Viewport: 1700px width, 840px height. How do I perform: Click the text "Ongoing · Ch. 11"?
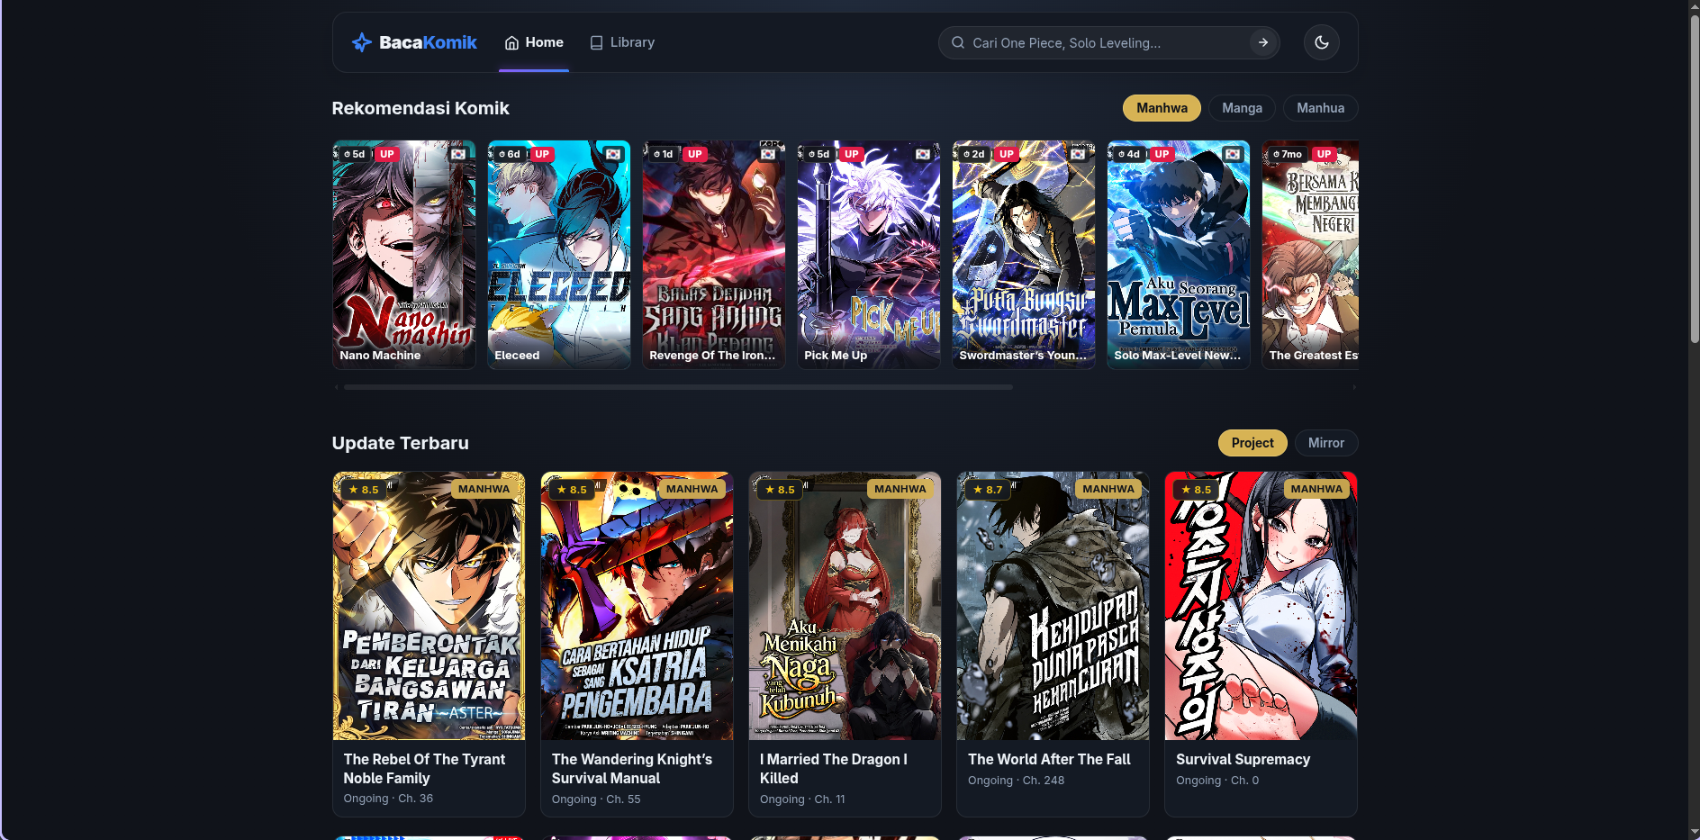(802, 799)
